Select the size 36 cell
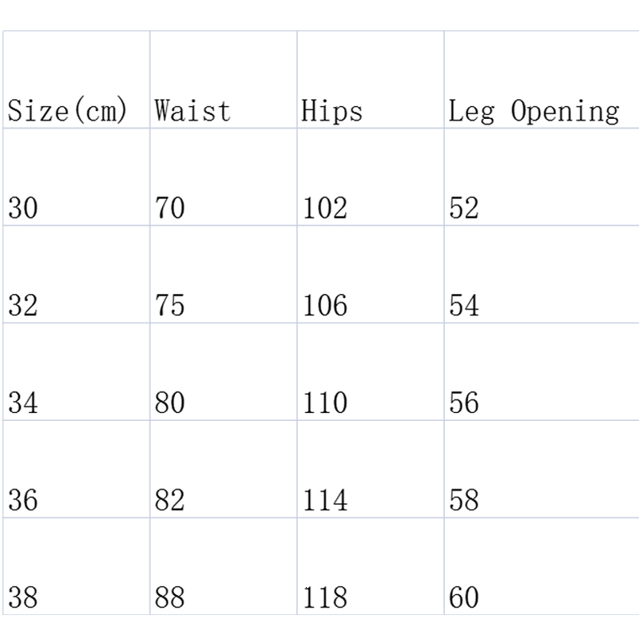The height and width of the screenshot is (639, 639). [x=22, y=501]
